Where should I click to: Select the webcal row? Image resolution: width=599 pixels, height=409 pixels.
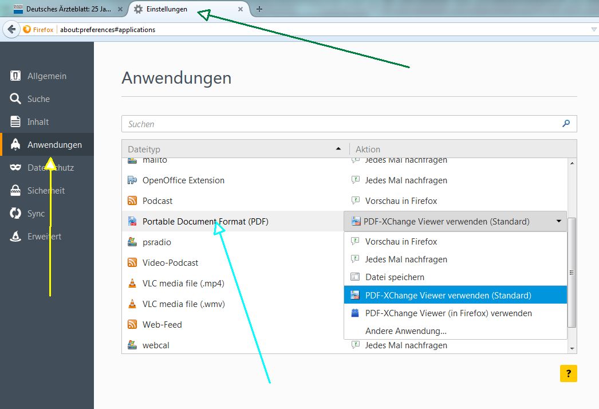click(345, 345)
